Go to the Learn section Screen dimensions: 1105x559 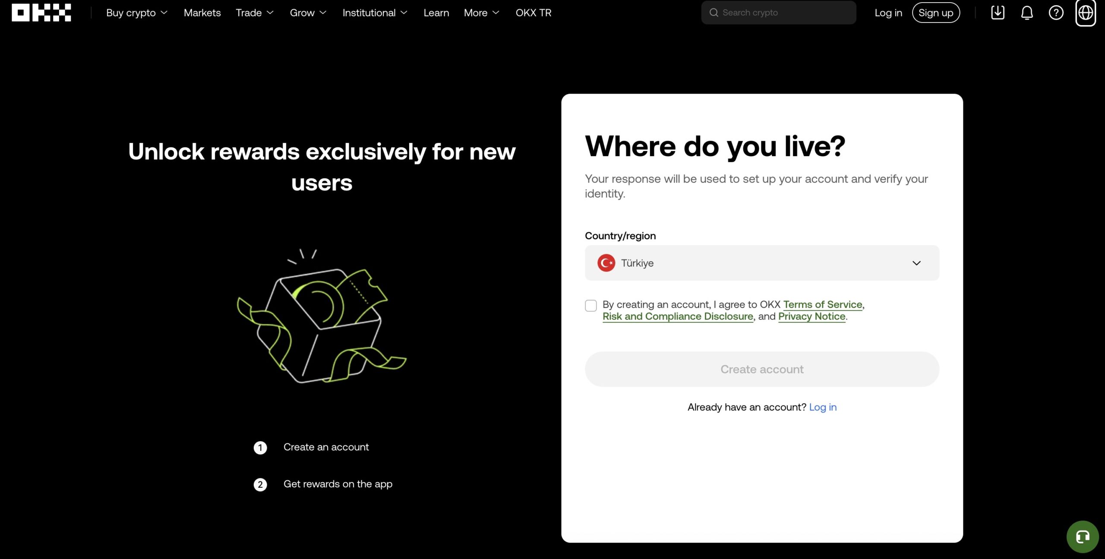pyautogui.click(x=436, y=13)
